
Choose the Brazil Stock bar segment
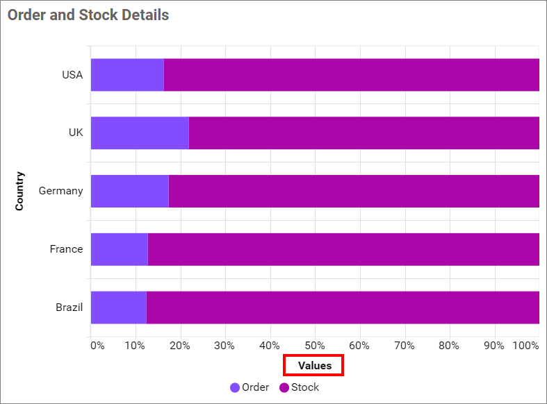343,308
